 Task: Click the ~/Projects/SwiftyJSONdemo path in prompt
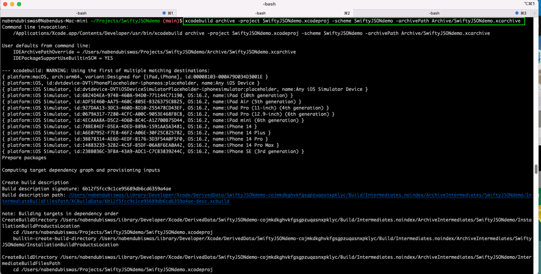tap(125, 21)
